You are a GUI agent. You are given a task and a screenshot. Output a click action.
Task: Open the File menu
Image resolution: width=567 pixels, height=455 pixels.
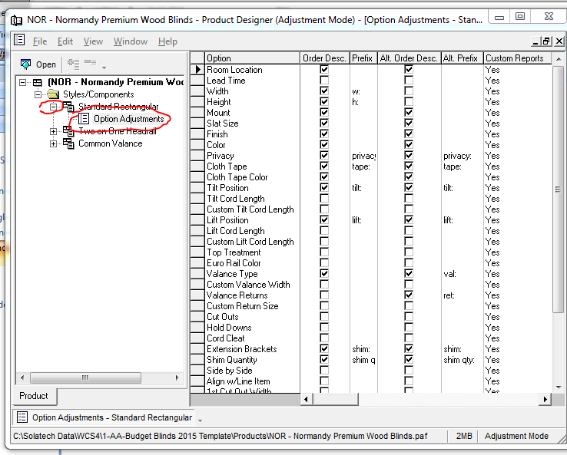point(40,41)
